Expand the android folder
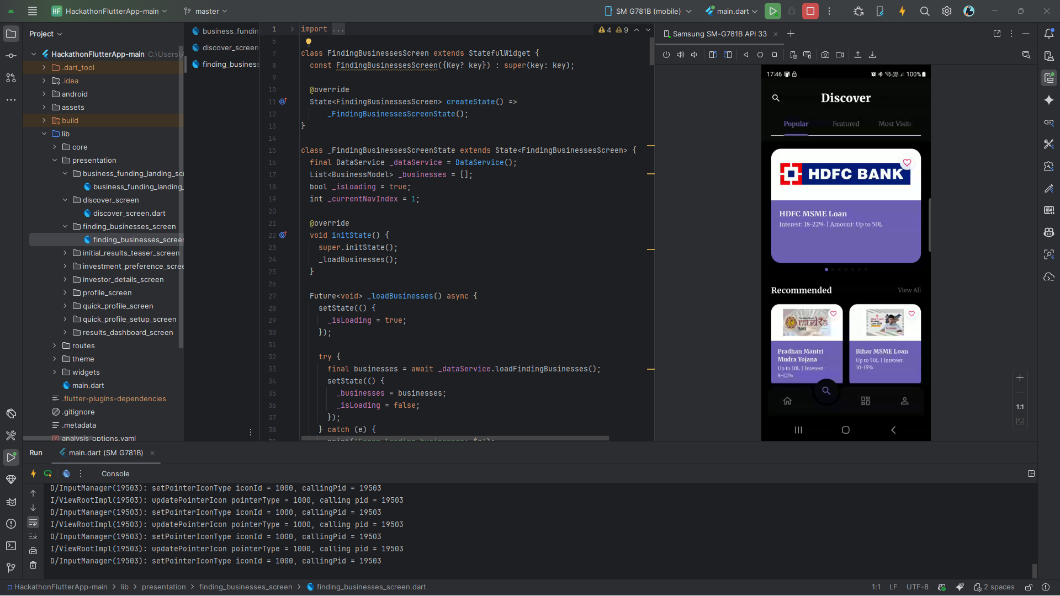This screenshot has width=1060, height=596. tap(44, 94)
